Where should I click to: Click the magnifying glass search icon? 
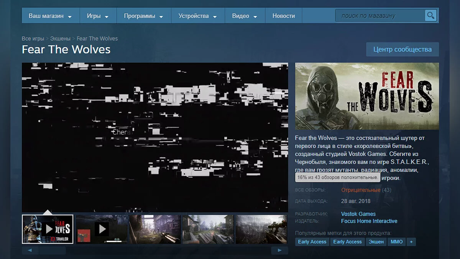431,16
